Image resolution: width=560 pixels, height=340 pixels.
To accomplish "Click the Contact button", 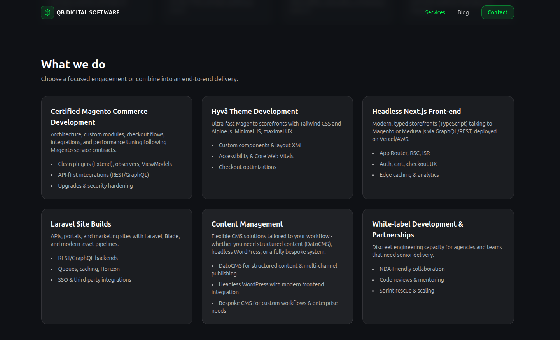I will tap(497, 12).
